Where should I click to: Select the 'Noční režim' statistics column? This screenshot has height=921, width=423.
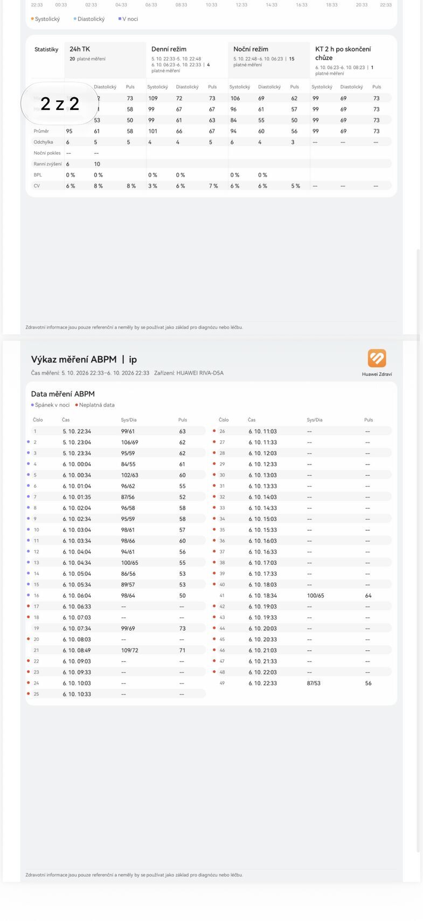coord(269,60)
